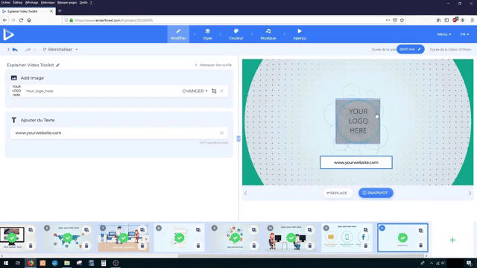
Task: Open the Windows Start menu
Action: 6,263
